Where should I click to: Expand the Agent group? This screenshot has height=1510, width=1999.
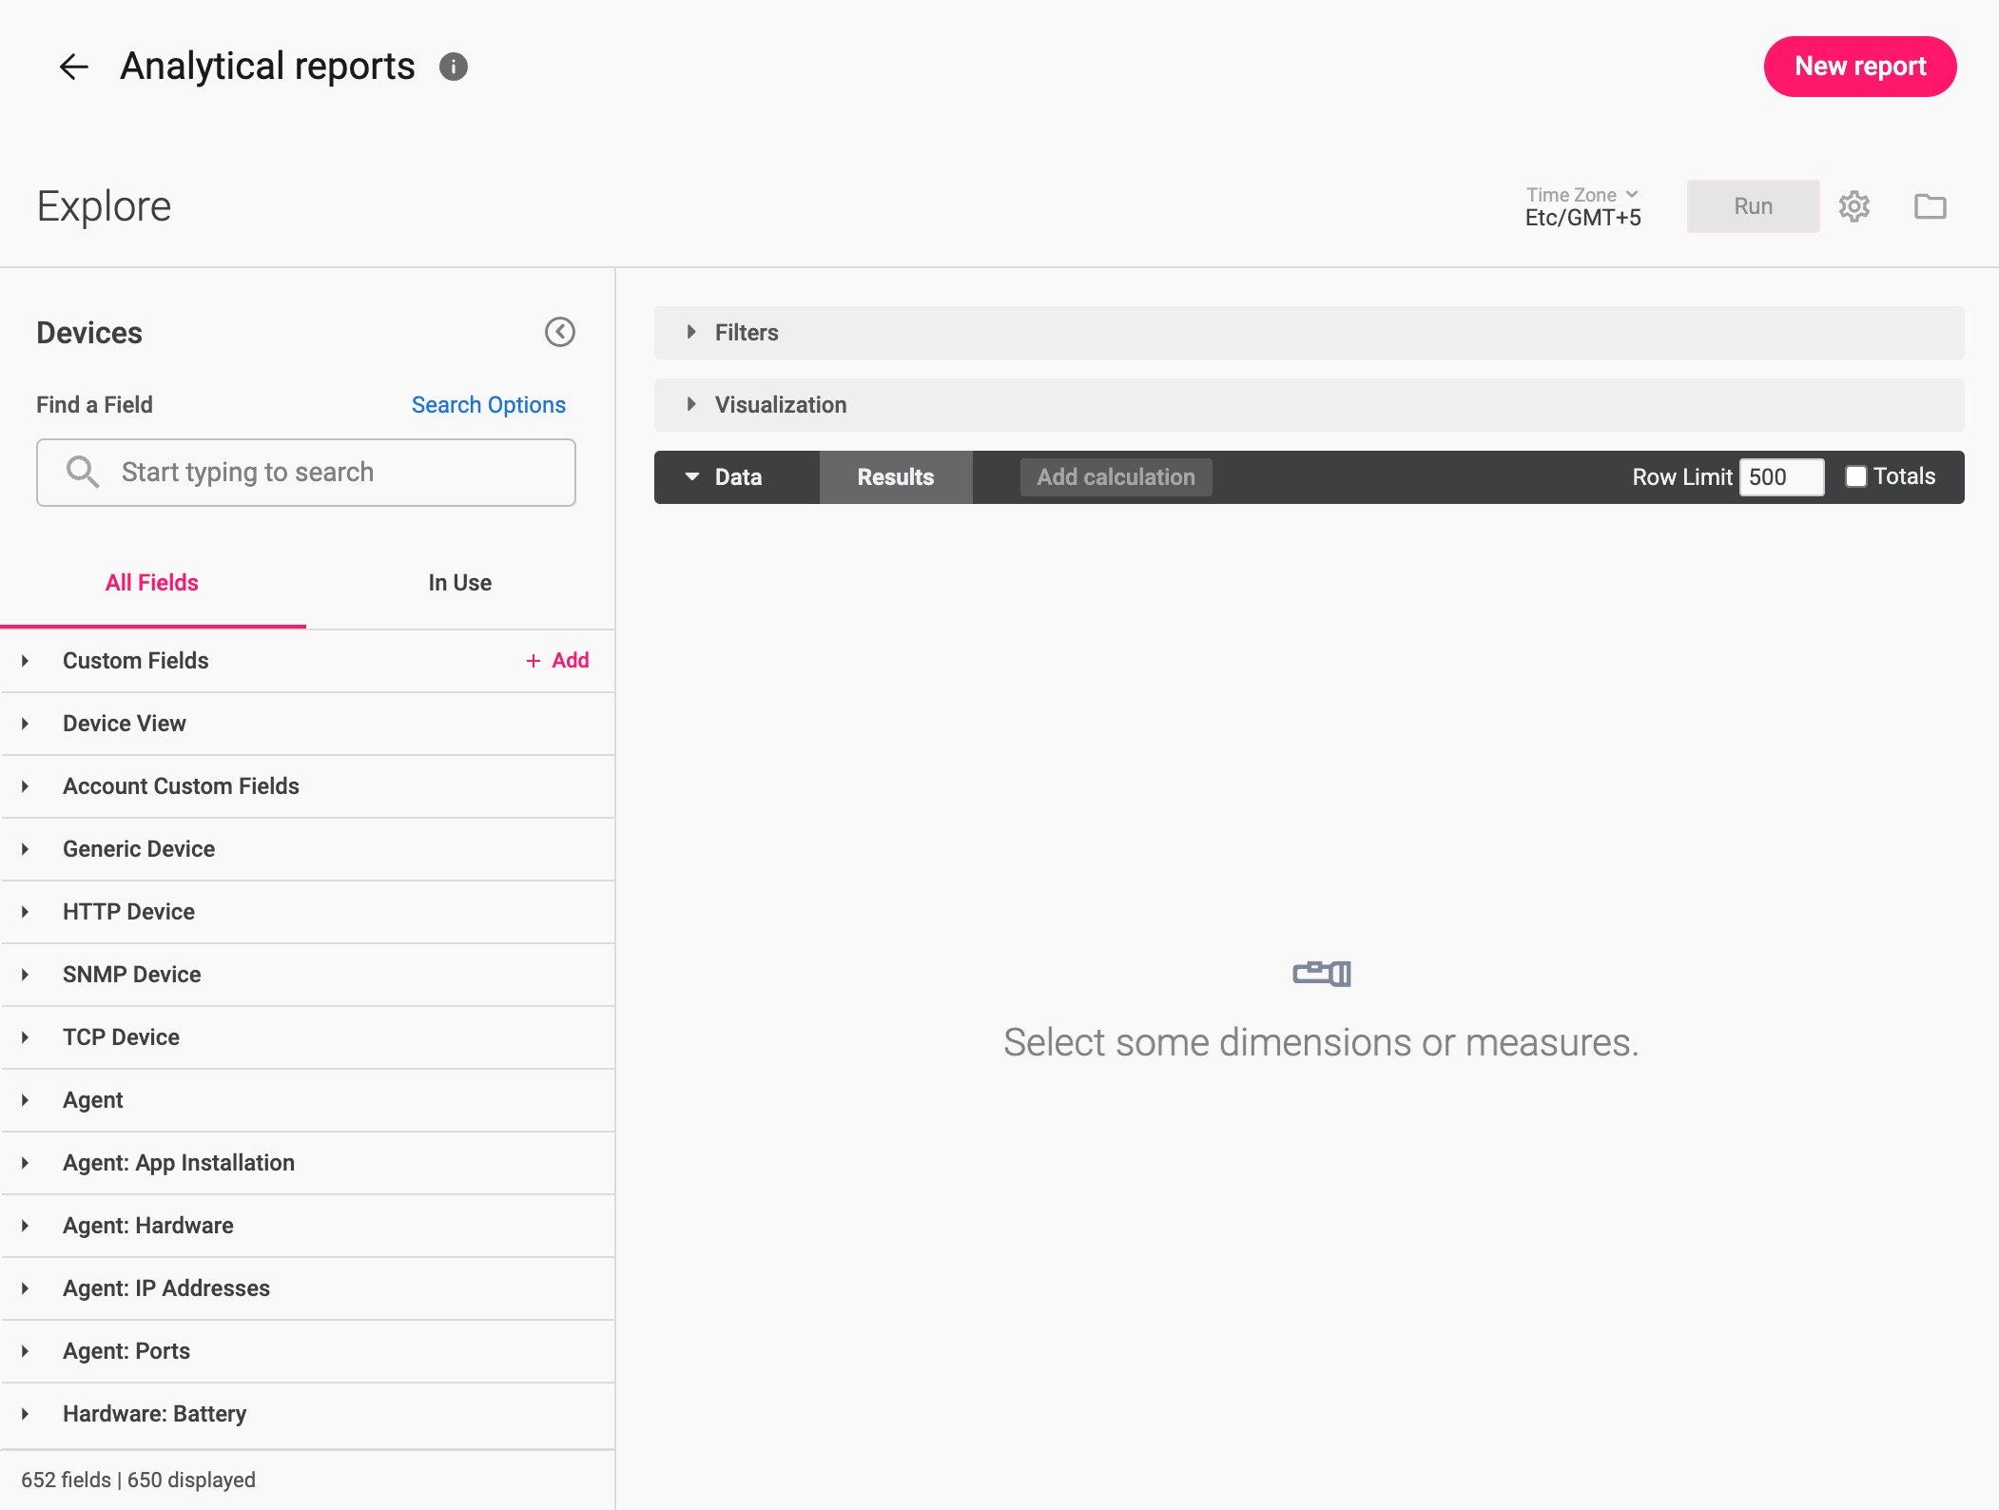coord(307,1100)
